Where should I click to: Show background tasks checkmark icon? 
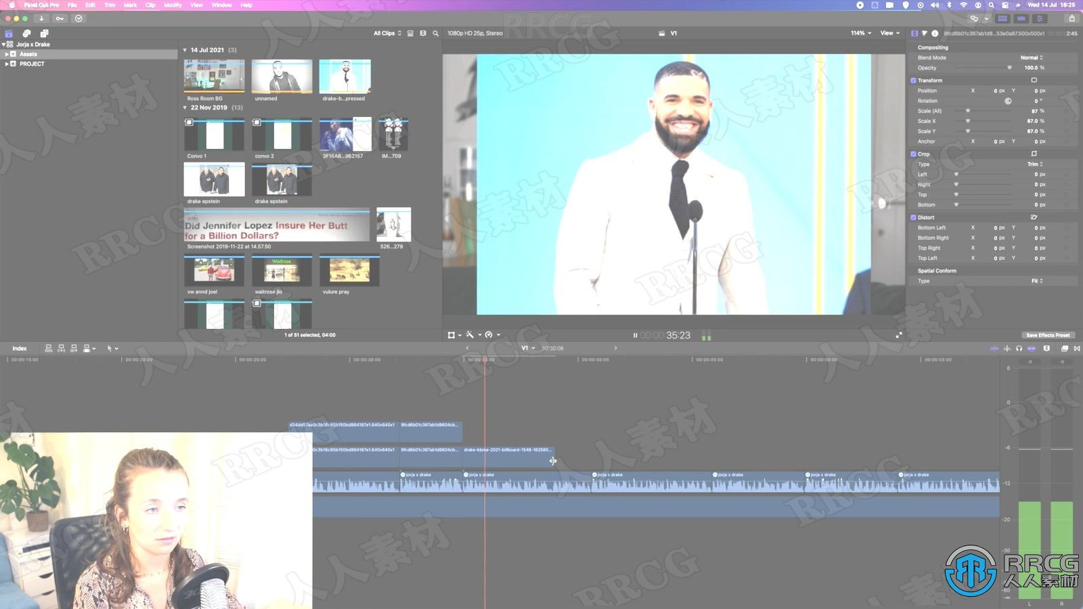click(79, 19)
